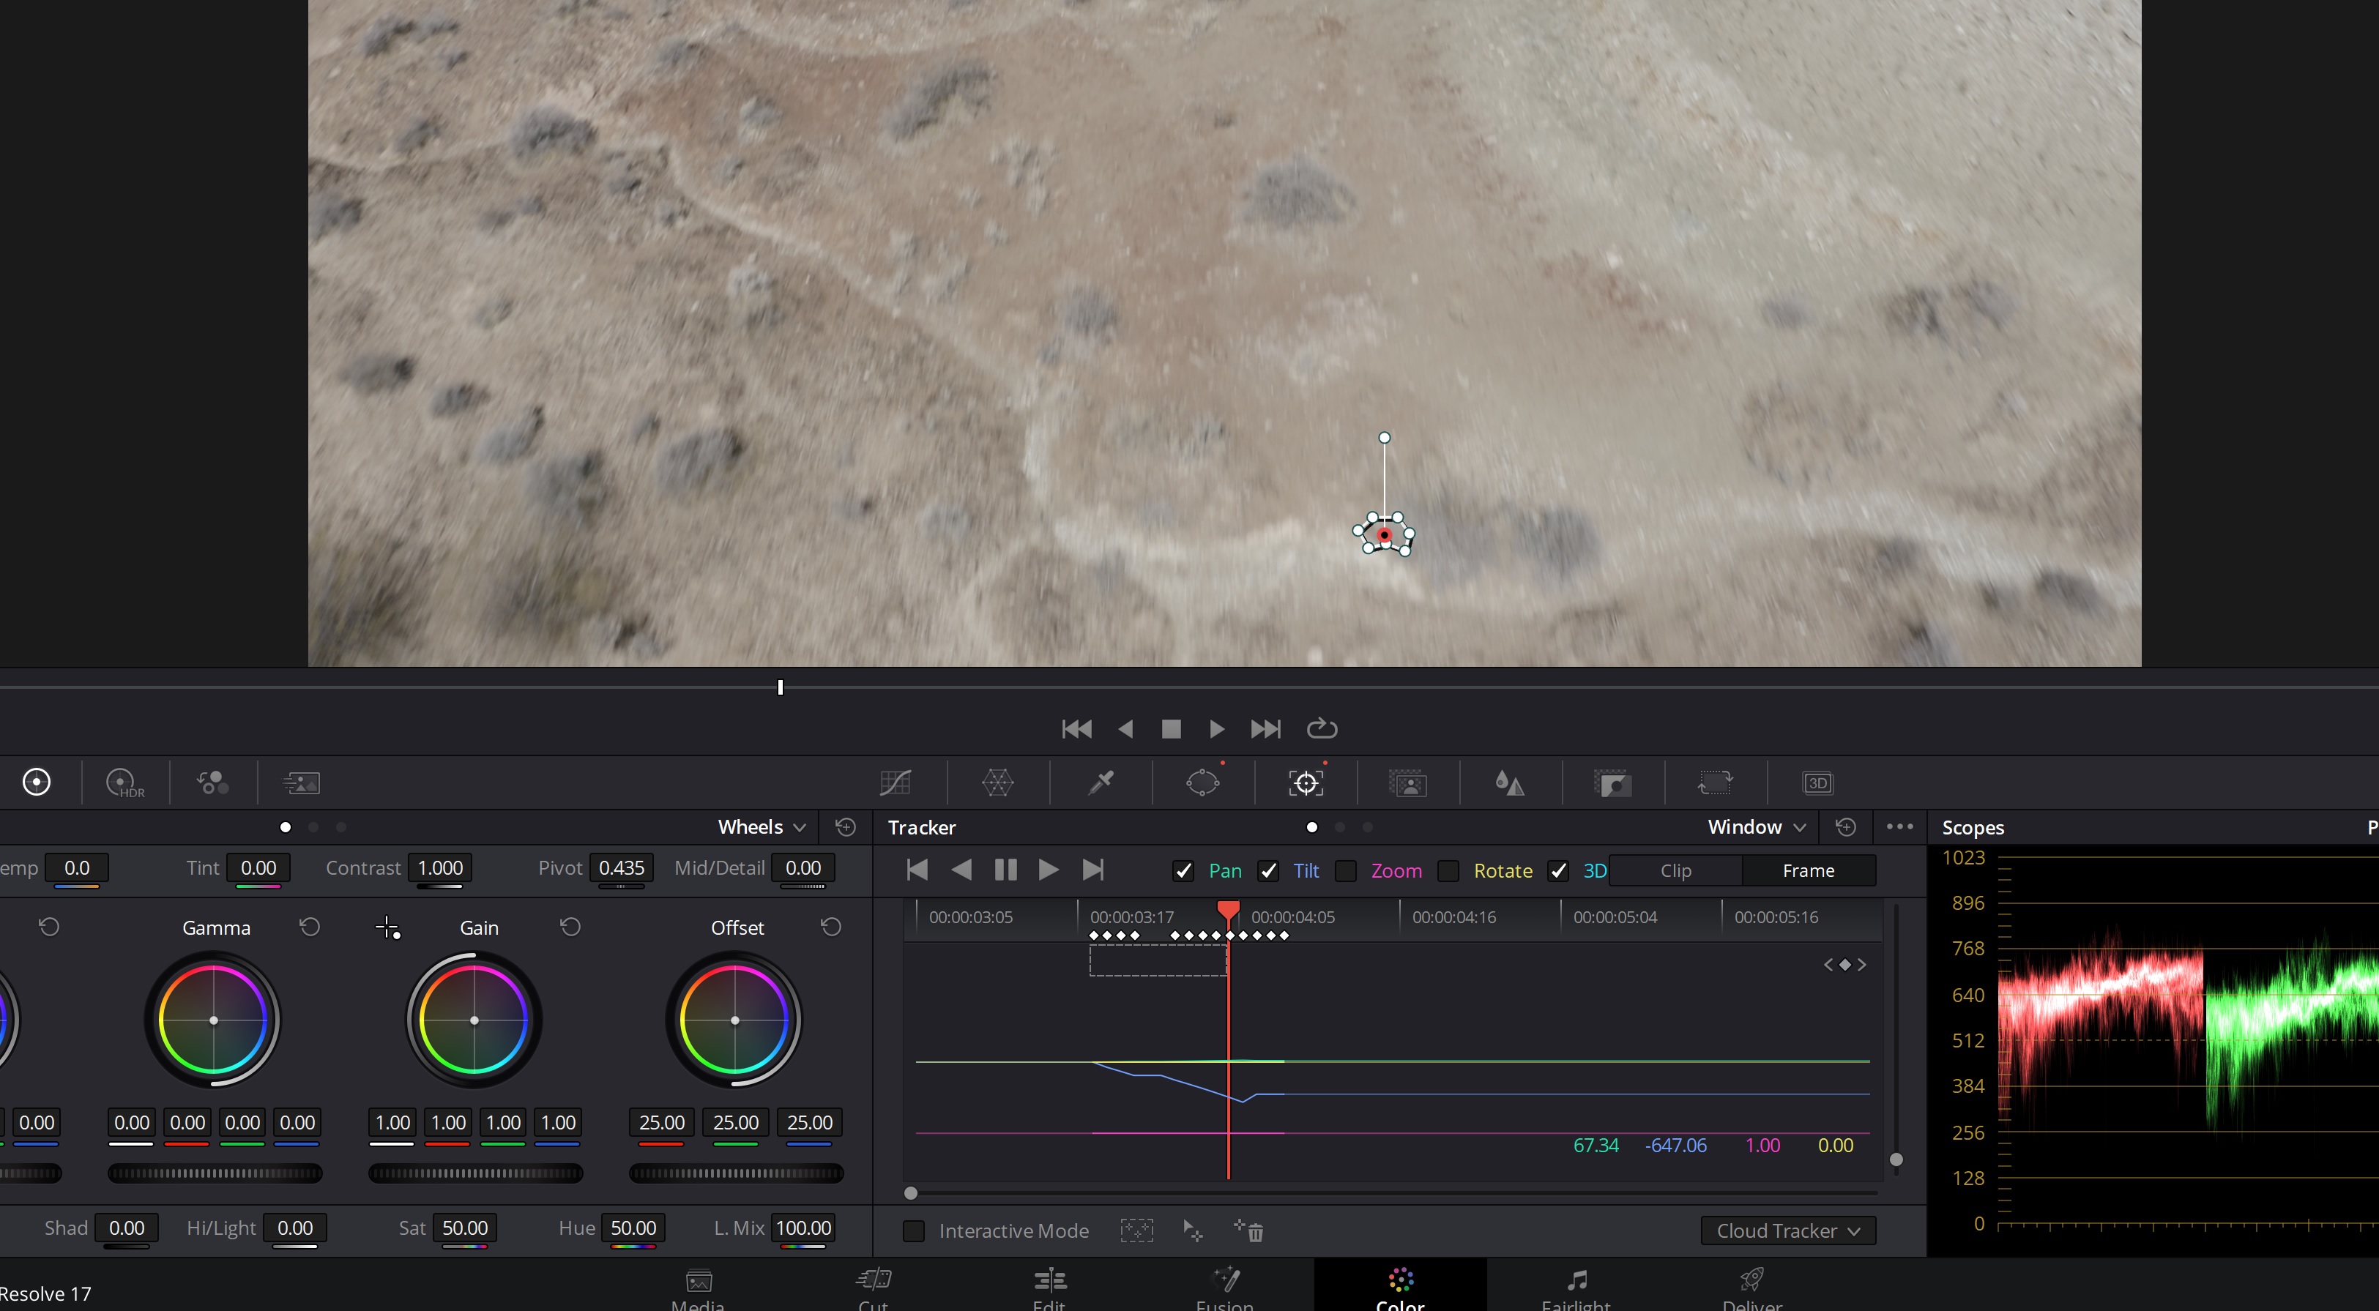
Task: Open the Wheels mode dropdown
Action: point(761,827)
